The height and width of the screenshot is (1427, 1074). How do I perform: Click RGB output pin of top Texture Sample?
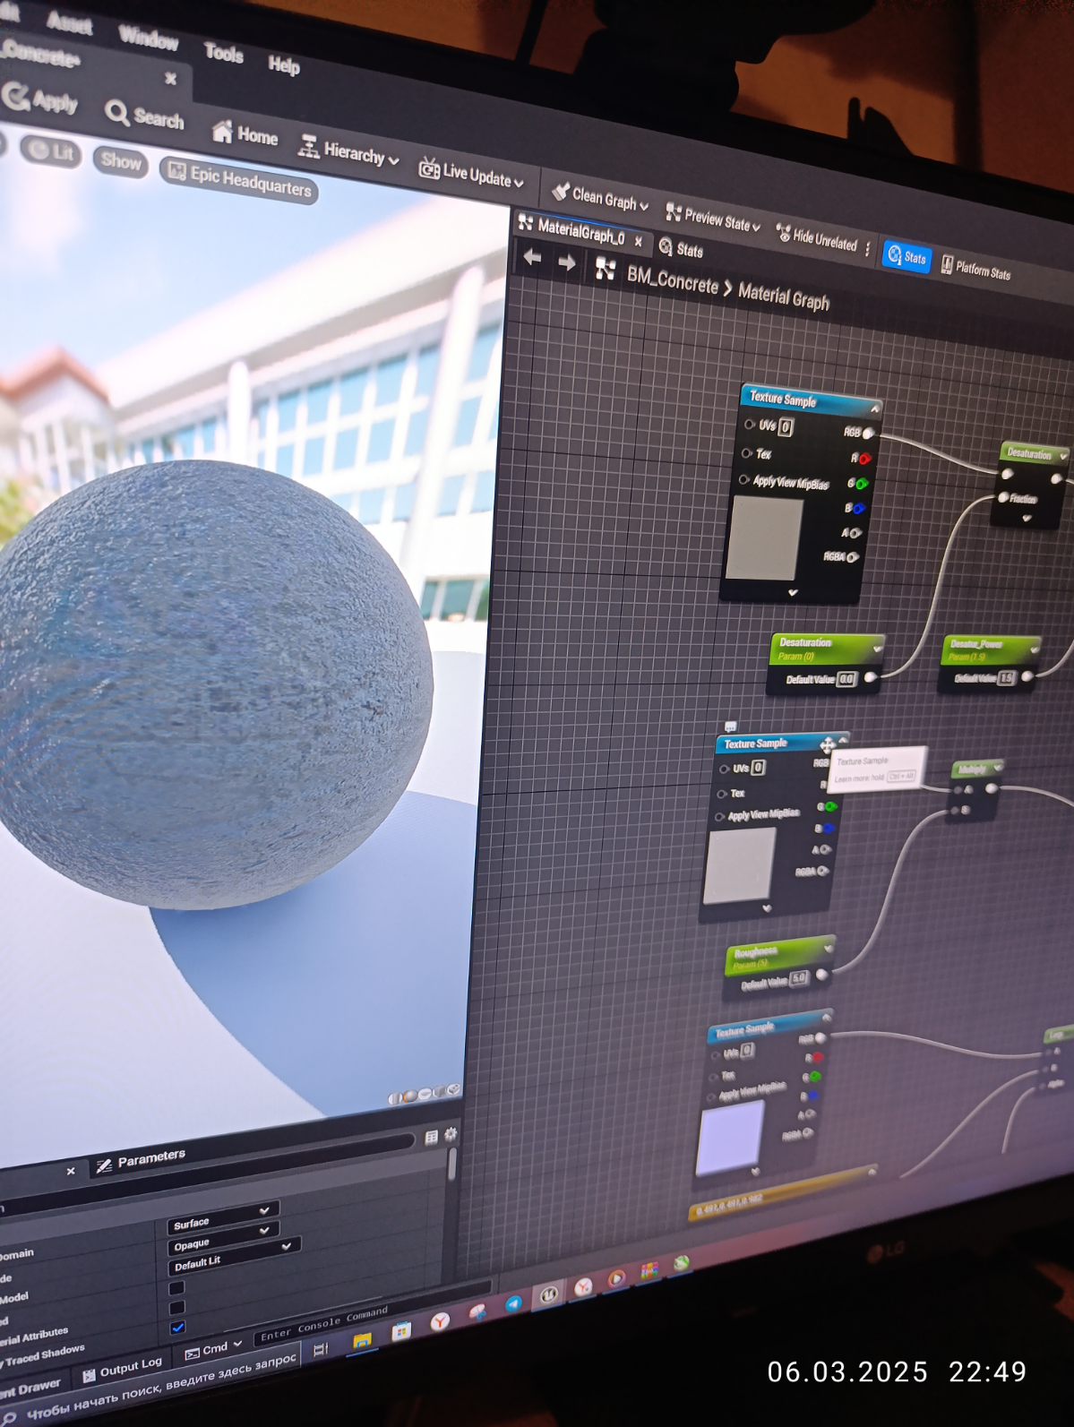867,434
